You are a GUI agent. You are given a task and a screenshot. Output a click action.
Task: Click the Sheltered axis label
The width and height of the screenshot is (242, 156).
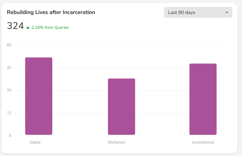116,142
